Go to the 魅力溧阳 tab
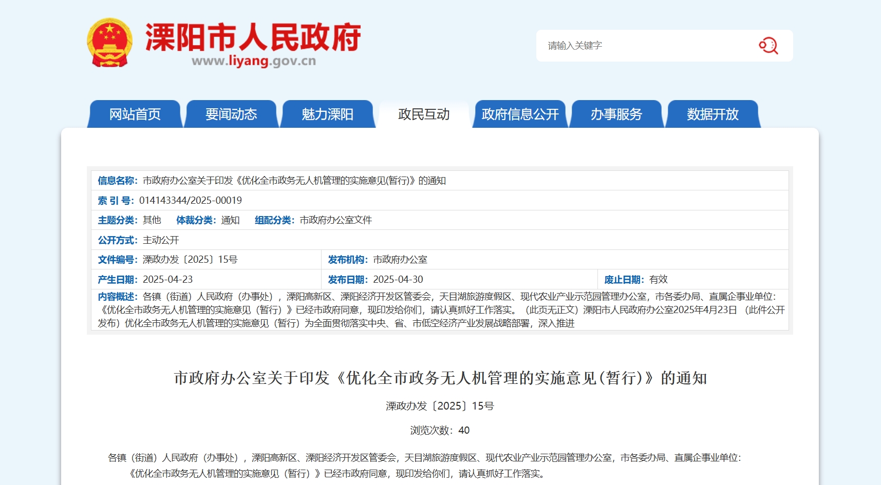The image size is (881, 485). click(327, 114)
